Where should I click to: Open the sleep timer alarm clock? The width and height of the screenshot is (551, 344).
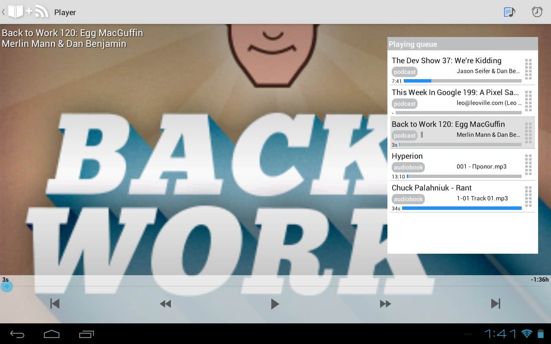pyautogui.click(x=537, y=12)
